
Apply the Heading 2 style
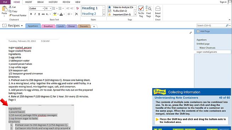click(x=89, y=13)
